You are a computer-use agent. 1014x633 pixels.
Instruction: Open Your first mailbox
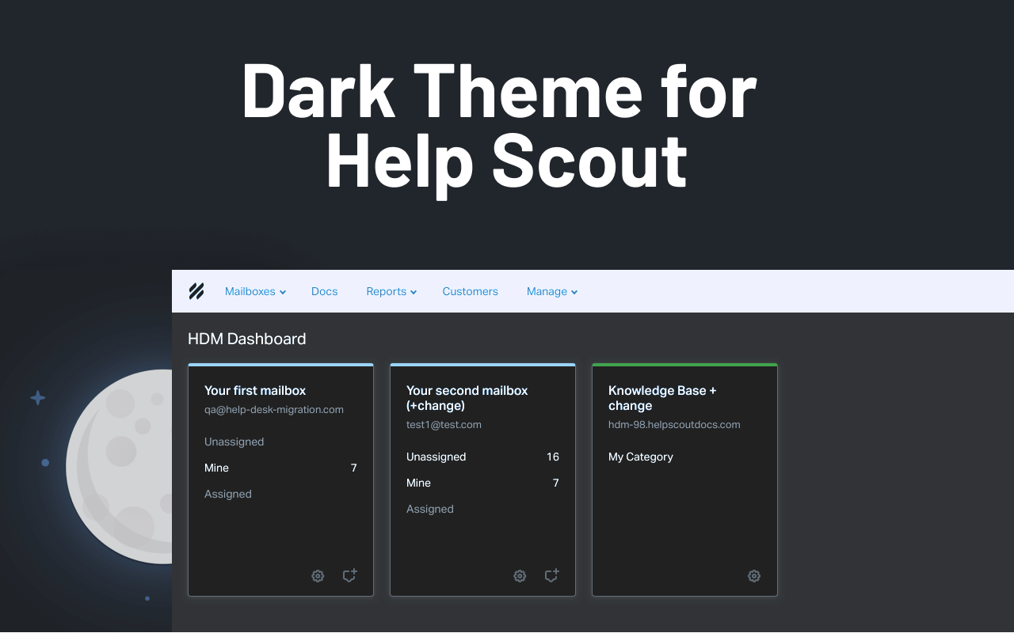[x=255, y=390]
